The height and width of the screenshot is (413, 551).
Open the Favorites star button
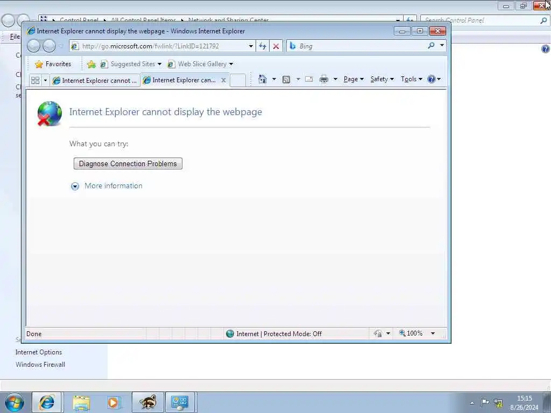[x=53, y=64]
